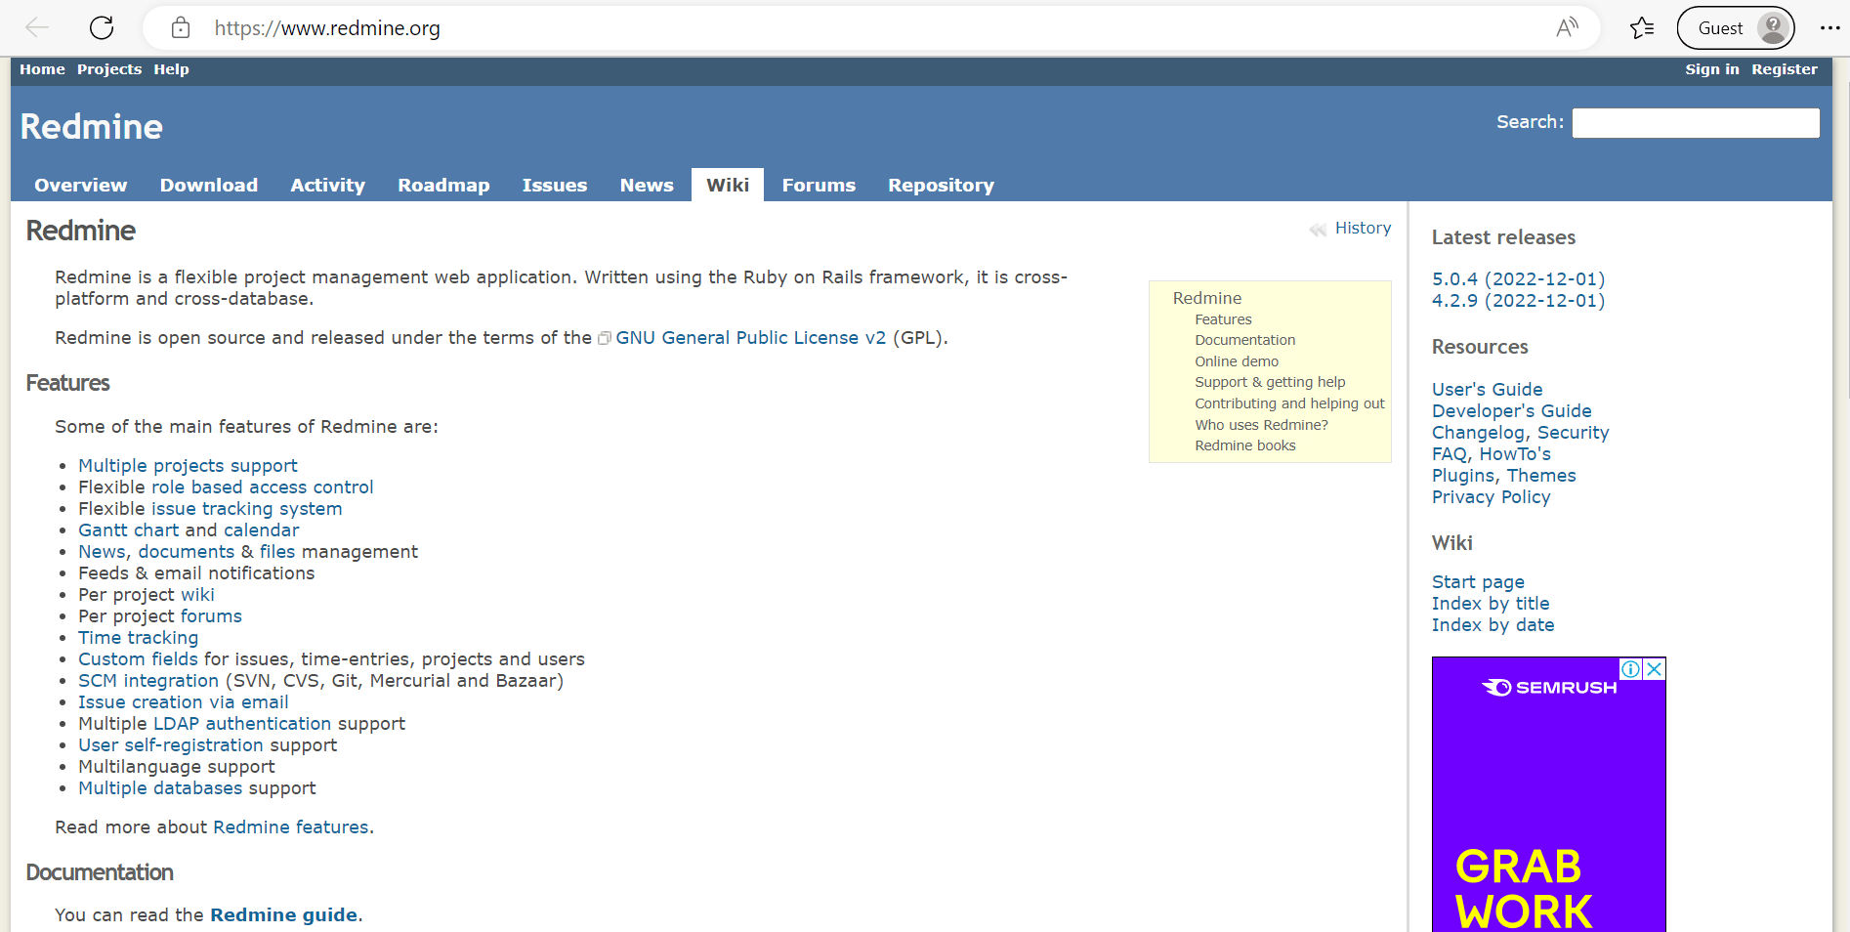Viewport: 1850px width, 932px height.
Task: Open Index by date link
Action: point(1493,625)
